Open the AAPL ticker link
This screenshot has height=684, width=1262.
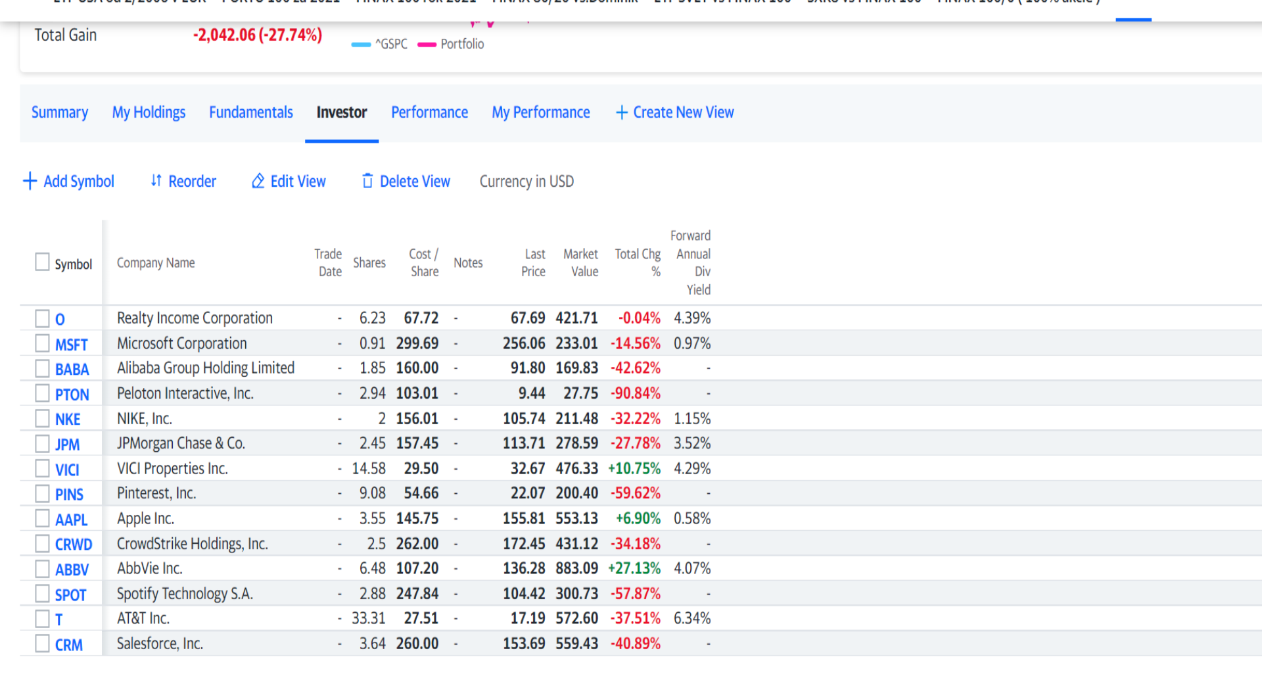[71, 520]
